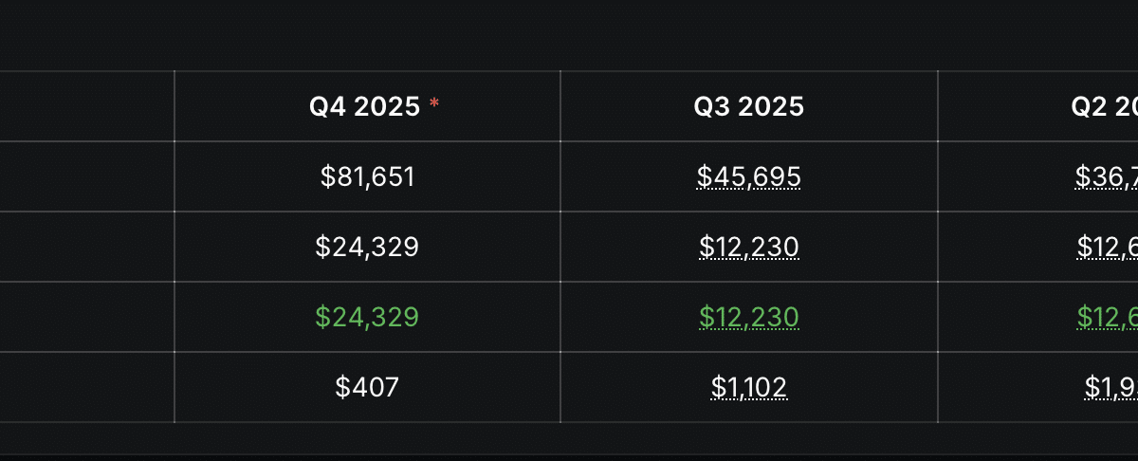Click the row label cell left of $81,651
Screen dimensions: 1138x461
click(x=85, y=176)
